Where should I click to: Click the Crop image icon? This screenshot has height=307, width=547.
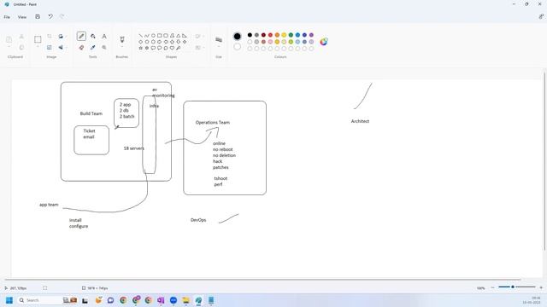(x=50, y=36)
